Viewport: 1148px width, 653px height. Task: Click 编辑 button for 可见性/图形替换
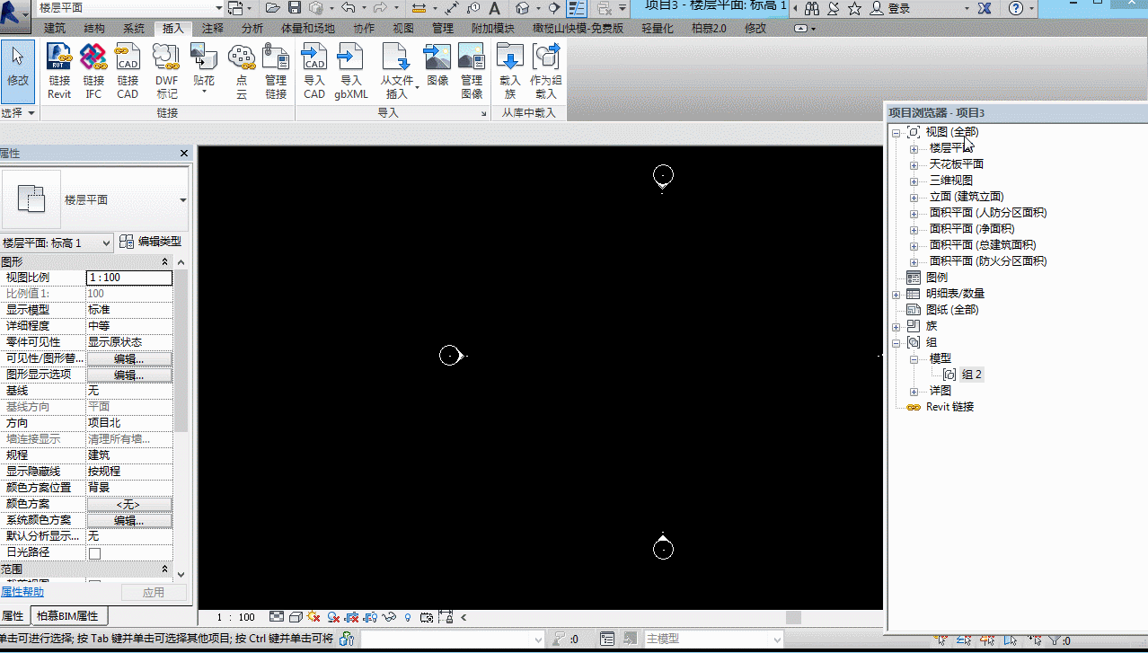[x=129, y=358]
